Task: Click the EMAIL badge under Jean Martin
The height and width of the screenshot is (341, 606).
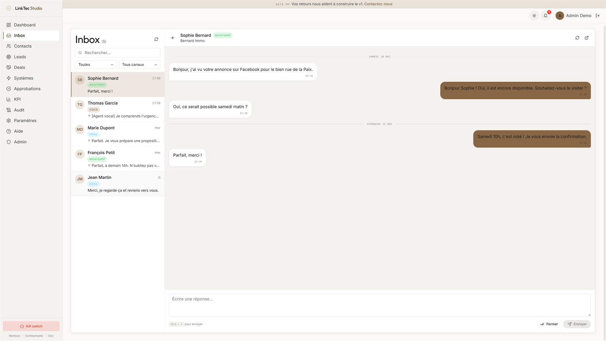Action: (94, 184)
